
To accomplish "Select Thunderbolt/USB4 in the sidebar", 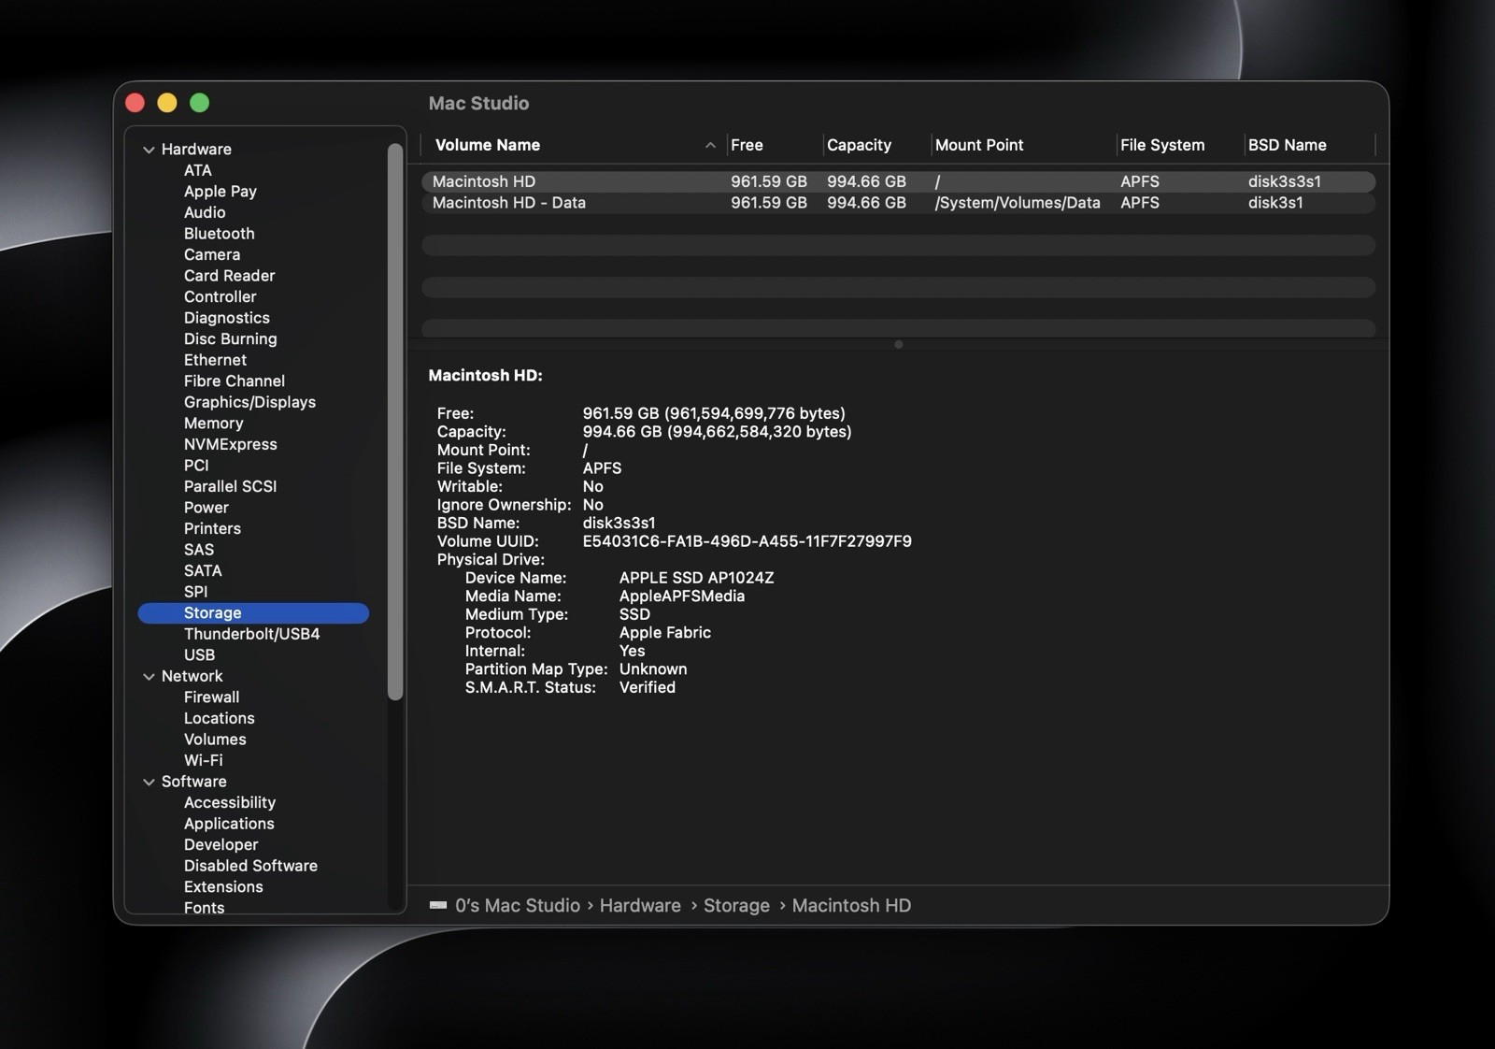I will click(251, 634).
